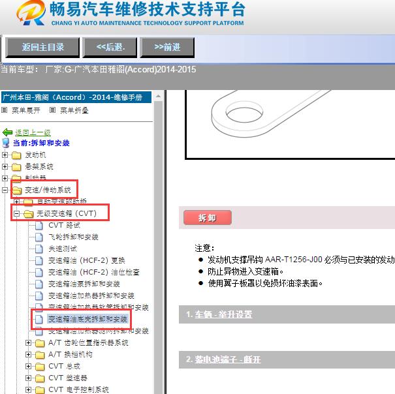
Task: Open the 飞轮拆卸和安装 page
Action: (73, 237)
